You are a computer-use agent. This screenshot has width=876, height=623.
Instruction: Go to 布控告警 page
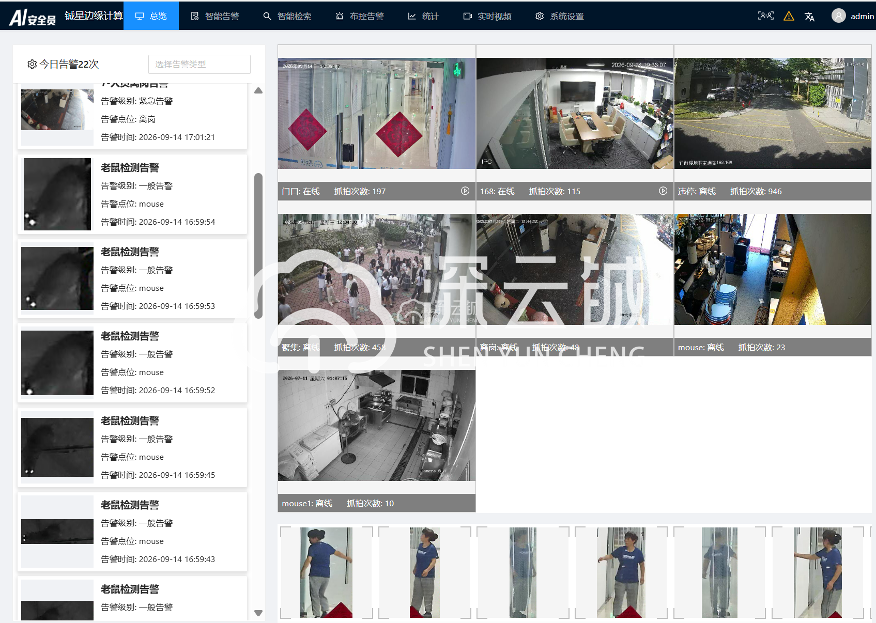tap(360, 16)
